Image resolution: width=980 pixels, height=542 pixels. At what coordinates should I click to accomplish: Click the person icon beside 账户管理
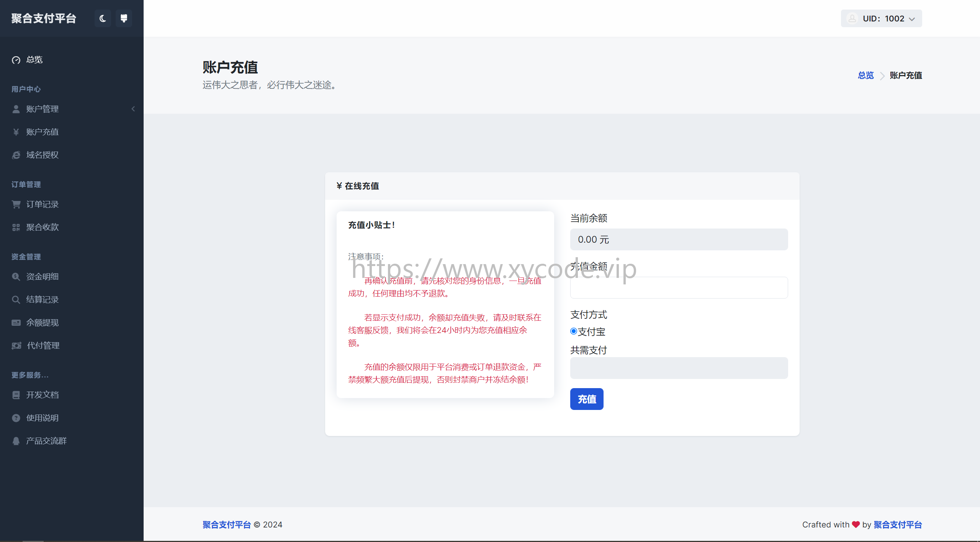click(16, 109)
